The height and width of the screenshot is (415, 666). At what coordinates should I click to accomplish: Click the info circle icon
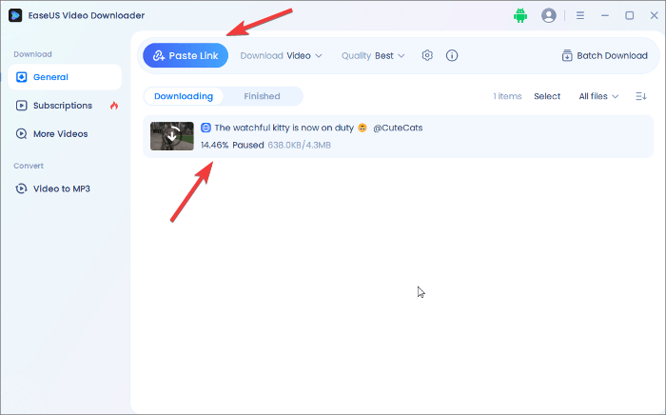pyautogui.click(x=452, y=55)
